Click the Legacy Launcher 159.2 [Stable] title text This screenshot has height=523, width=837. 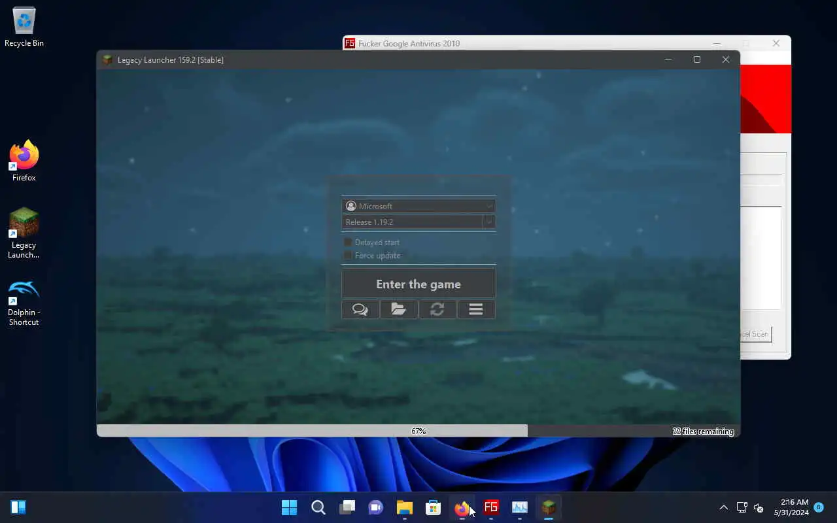coord(171,59)
